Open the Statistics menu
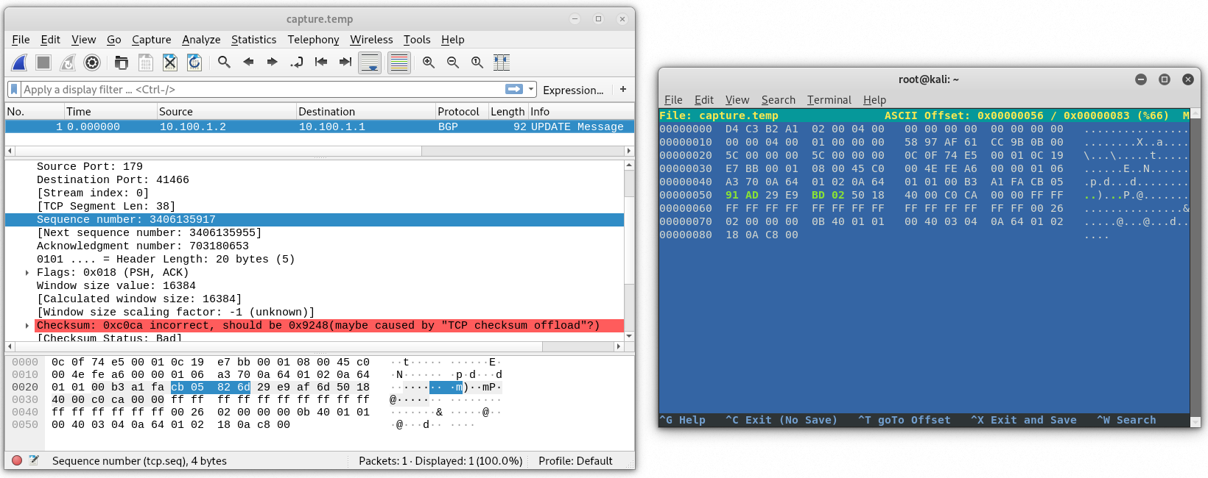 (253, 40)
